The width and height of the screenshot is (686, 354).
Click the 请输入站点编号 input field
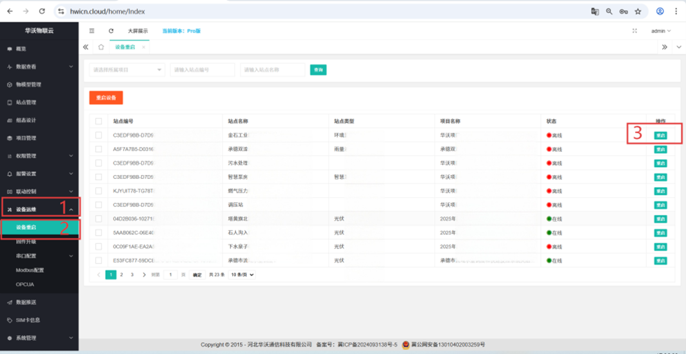coord(202,70)
